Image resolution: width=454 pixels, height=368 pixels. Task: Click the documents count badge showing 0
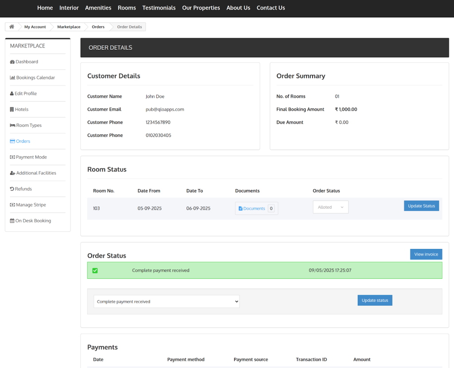pyautogui.click(x=271, y=209)
